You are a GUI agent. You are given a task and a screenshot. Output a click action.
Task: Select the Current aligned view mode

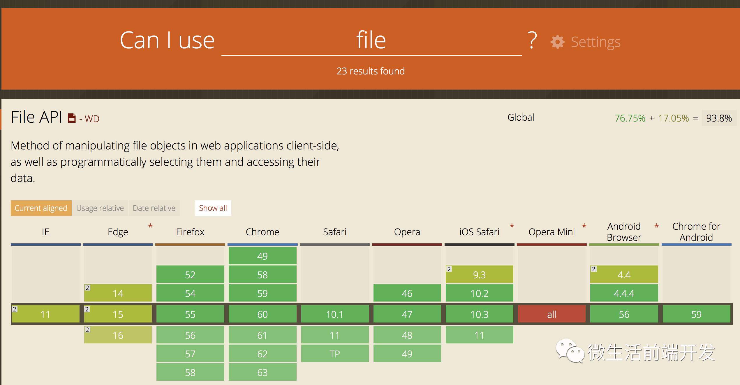coord(41,208)
